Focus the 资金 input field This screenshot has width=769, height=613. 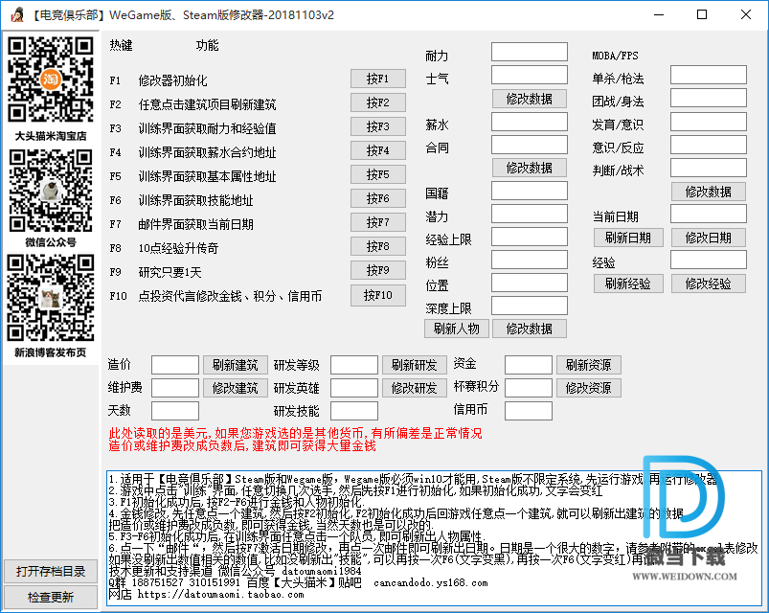coord(529,365)
